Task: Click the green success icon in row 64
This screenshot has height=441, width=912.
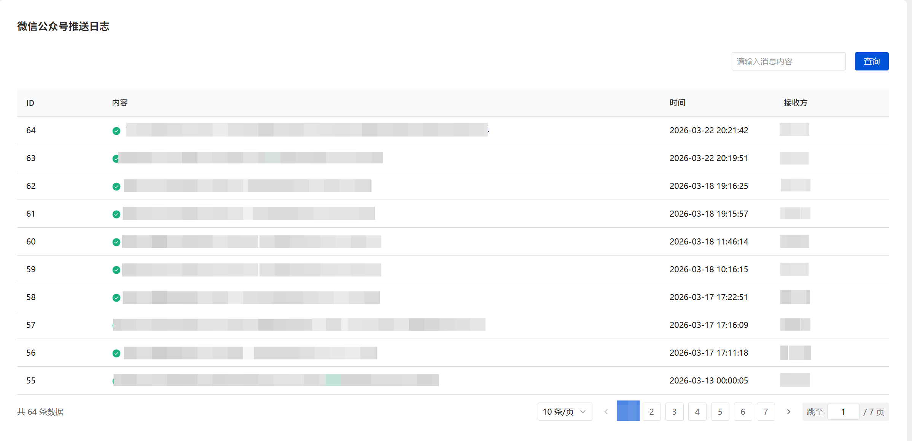Action: tap(116, 131)
